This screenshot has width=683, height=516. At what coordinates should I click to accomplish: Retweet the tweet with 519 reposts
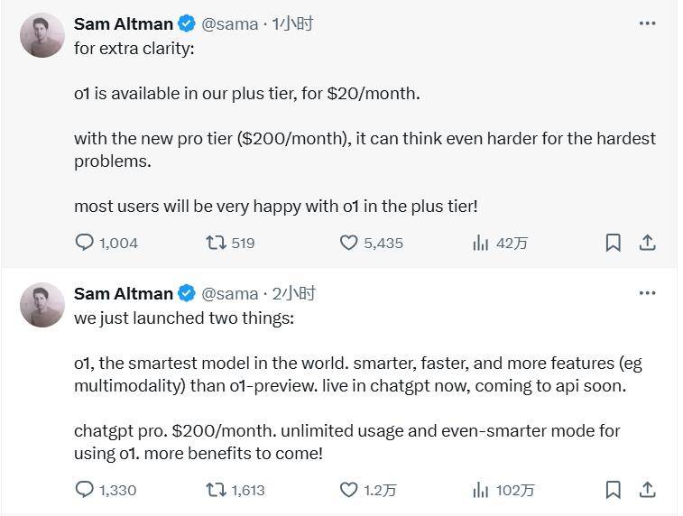216,243
